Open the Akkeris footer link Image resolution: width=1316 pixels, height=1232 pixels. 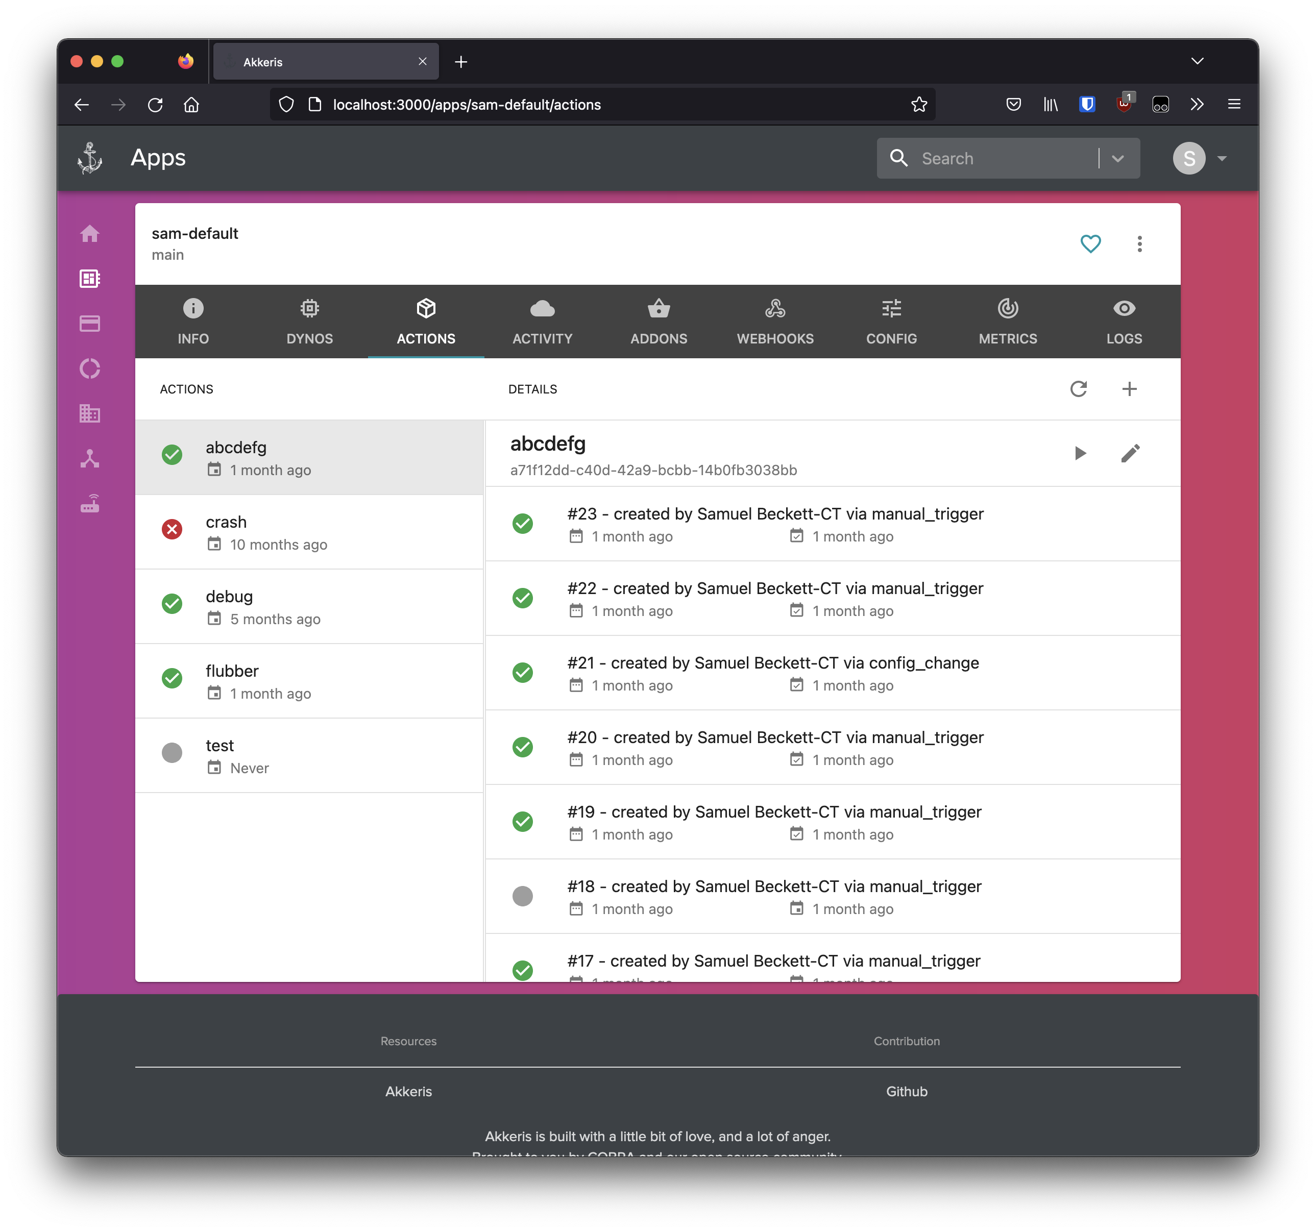click(408, 1091)
